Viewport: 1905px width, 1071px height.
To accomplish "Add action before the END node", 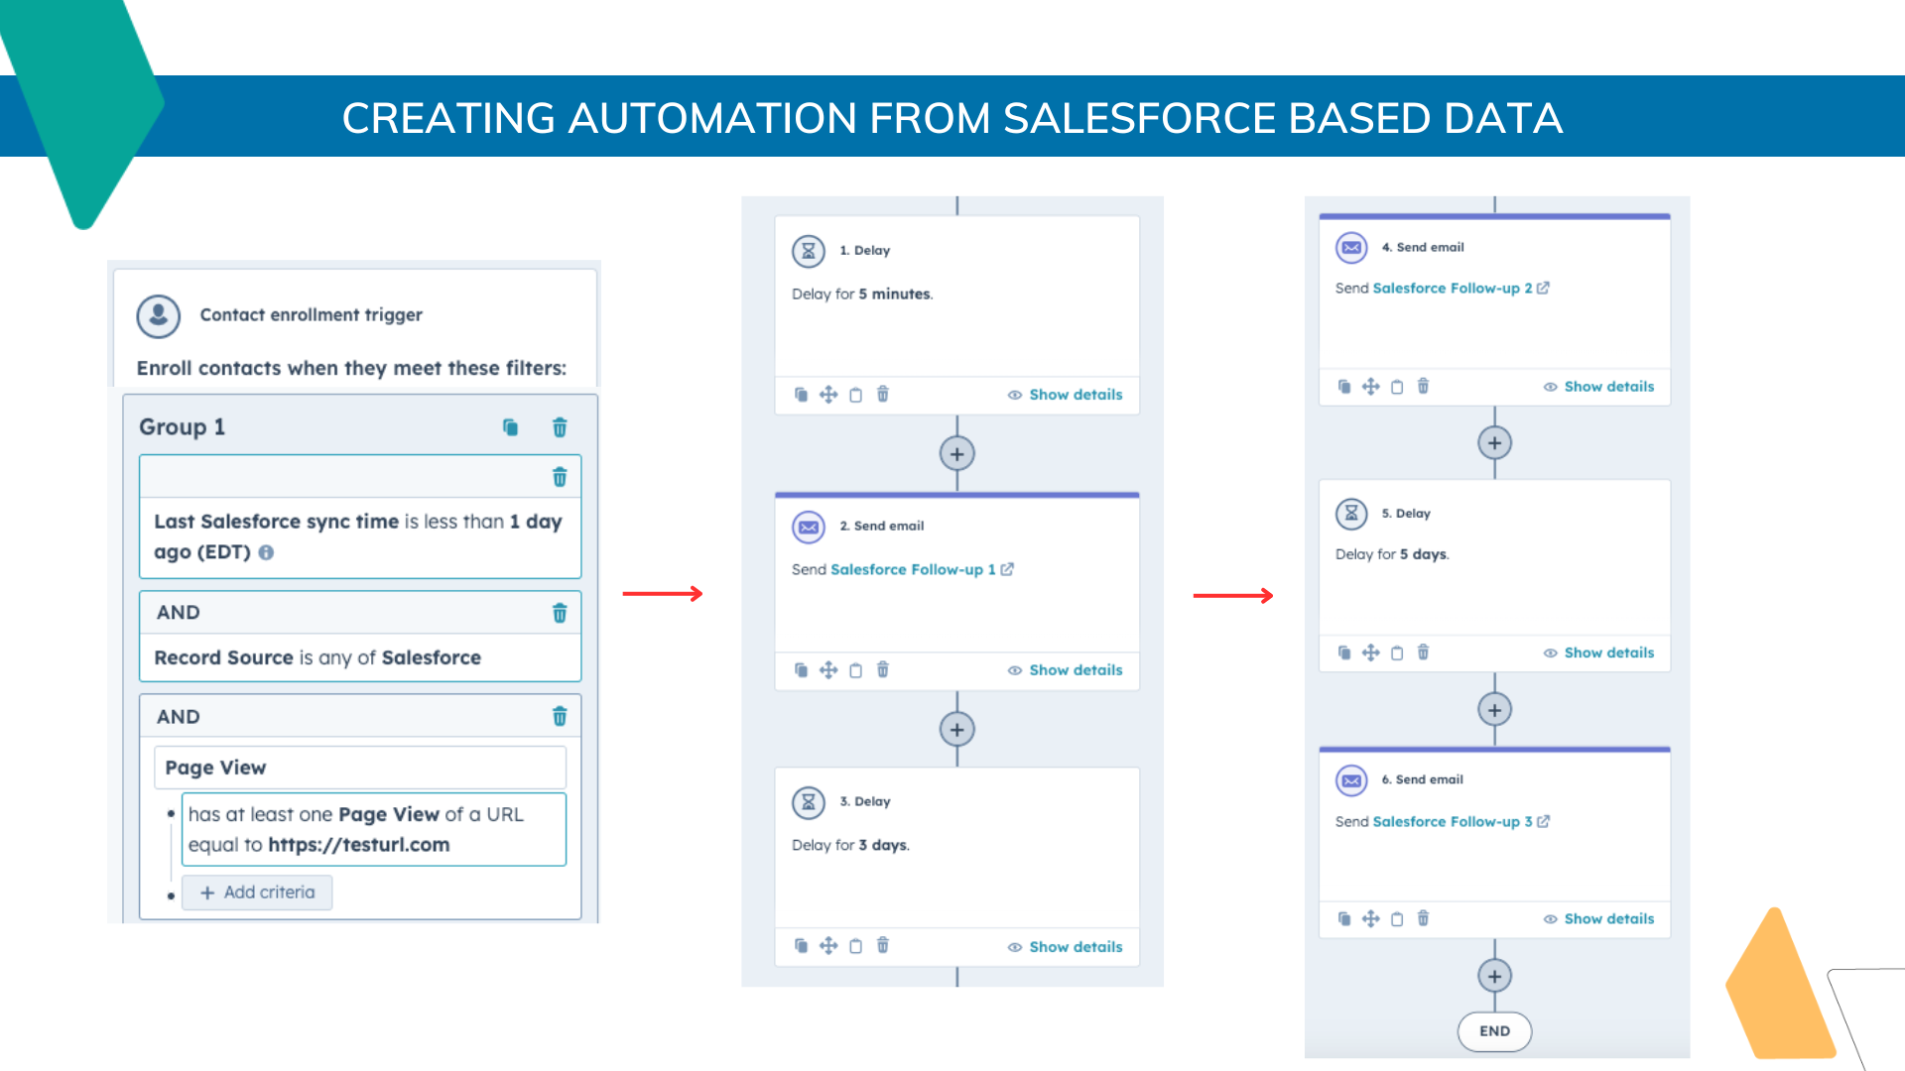I will [1494, 977].
